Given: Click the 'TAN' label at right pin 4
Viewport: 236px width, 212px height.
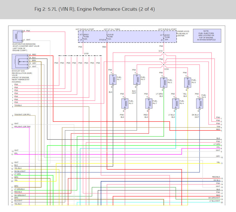Looking at the screenshot, I should (218, 127).
